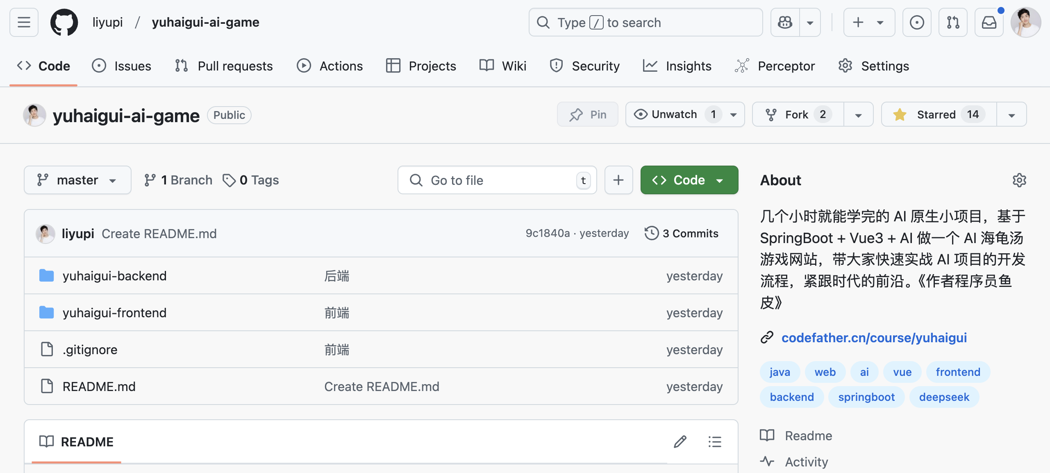The height and width of the screenshot is (473, 1050).
Task: Switch to the Wiki tab
Action: tap(502, 66)
